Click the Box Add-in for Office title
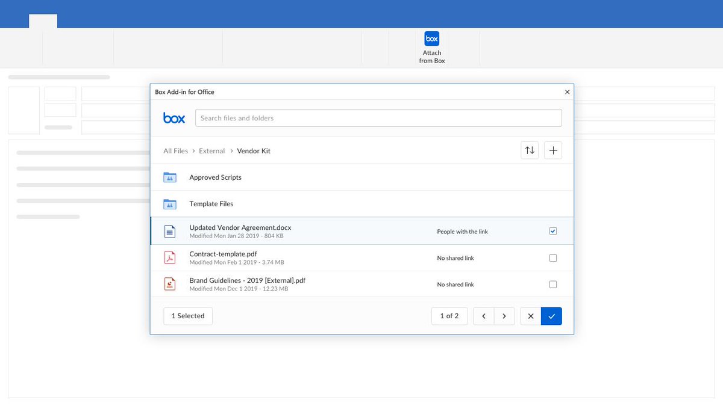Image resolution: width=723 pixels, height=406 pixels. 185,92
